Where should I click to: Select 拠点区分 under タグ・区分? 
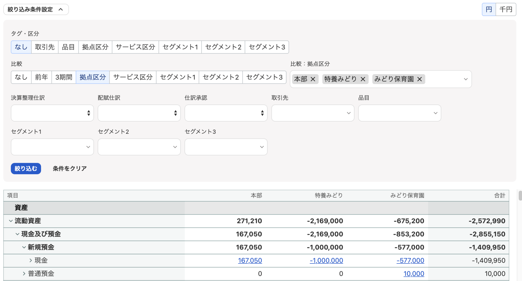(x=95, y=47)
